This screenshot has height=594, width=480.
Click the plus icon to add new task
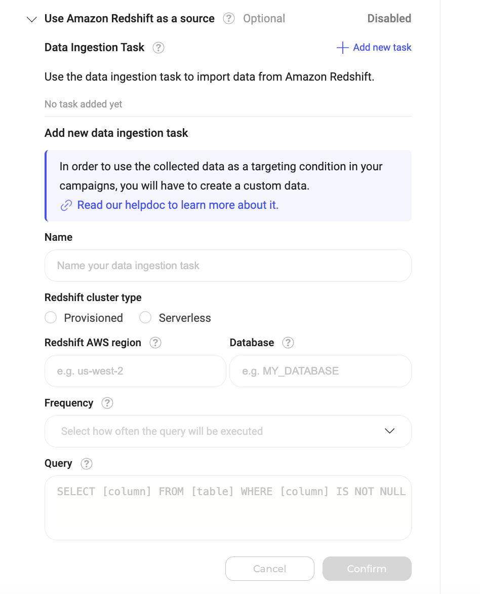coord(343,48)
